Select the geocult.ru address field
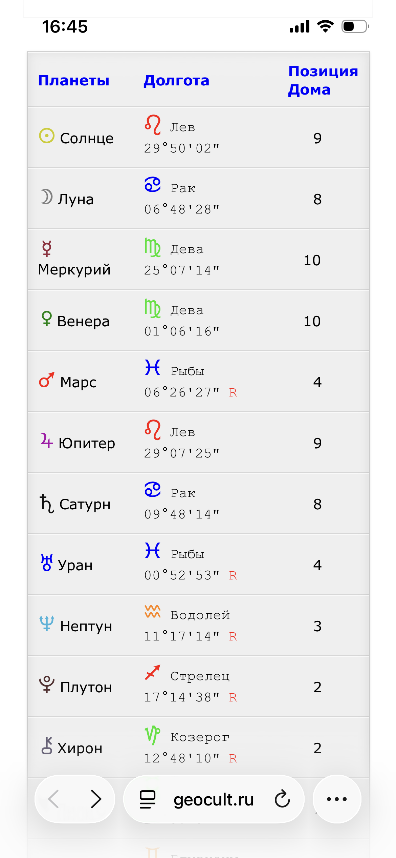This screenshot has height=858, width=396. (214, 799)
